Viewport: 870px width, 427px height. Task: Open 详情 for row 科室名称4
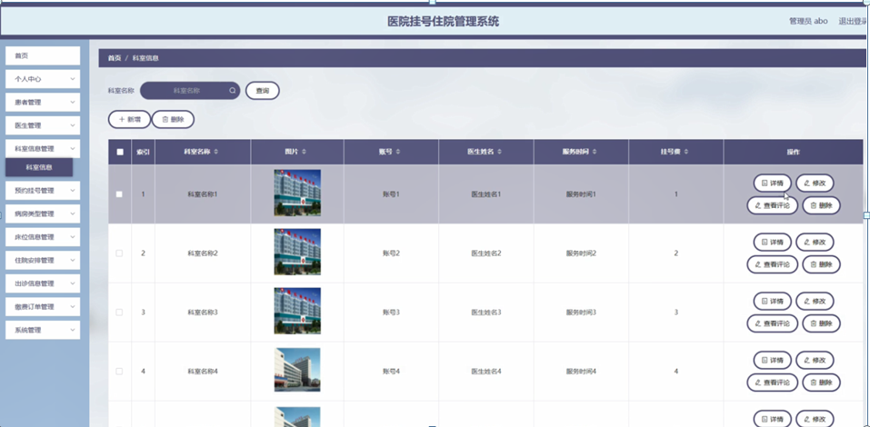click(773, 360)
